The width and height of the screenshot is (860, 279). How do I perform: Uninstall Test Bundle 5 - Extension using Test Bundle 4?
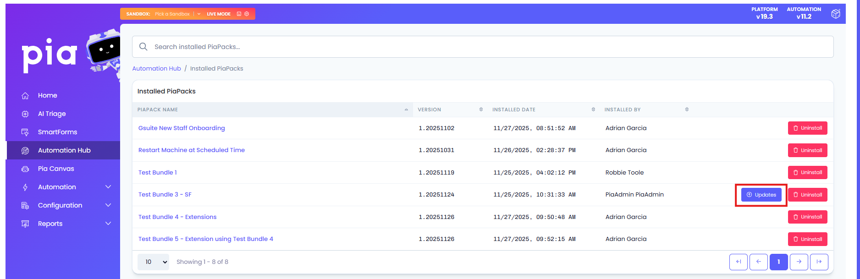[808, 239]
